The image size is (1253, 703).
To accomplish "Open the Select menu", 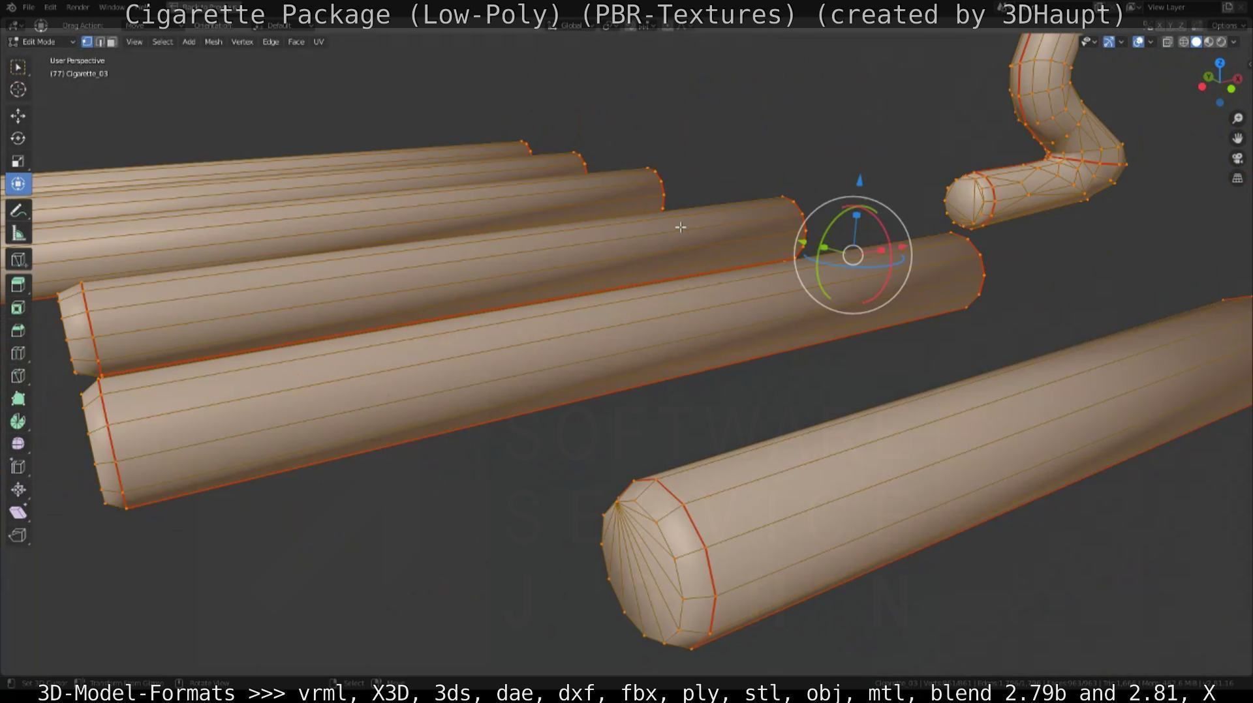I will coord(162,42).
